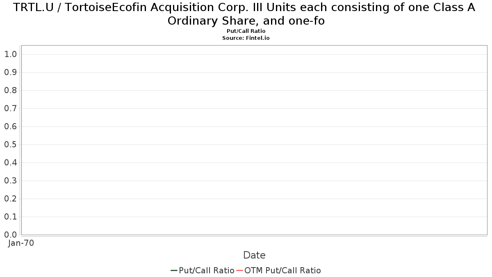Click the 0.4 y-axis tick label

[x=10, y=163]
